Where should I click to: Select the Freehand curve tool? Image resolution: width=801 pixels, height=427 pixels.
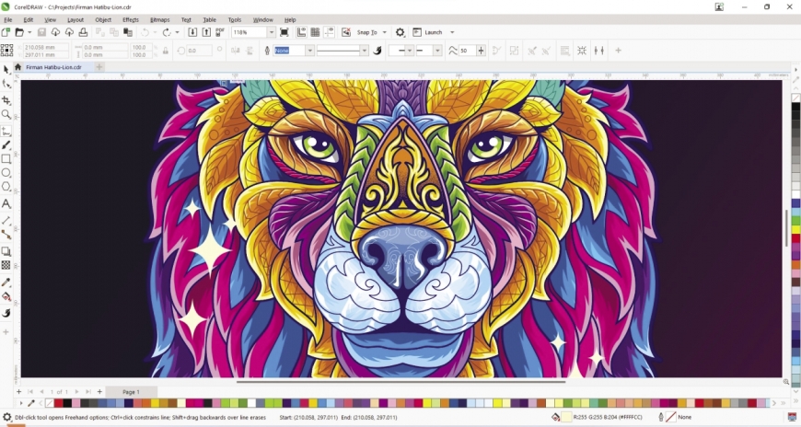click(x=6, y=132)
